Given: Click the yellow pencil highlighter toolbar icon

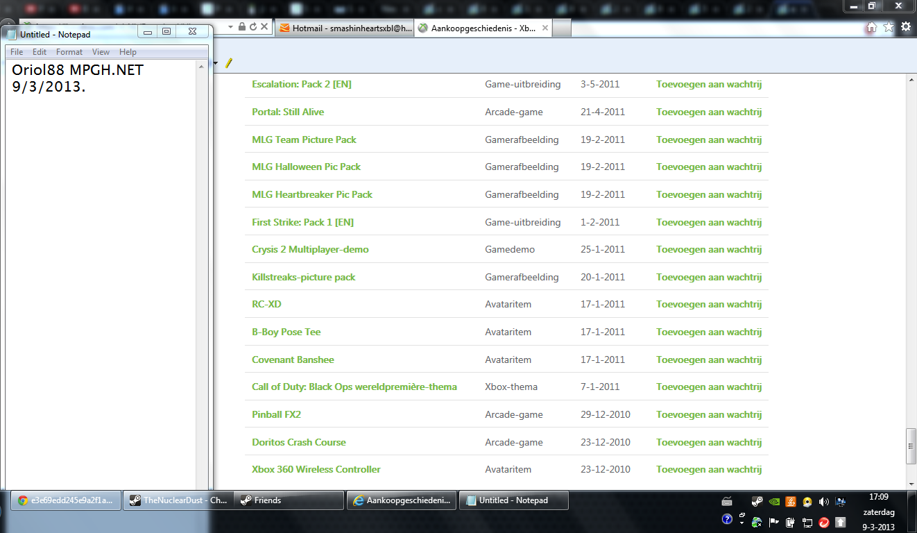Looking at the screenshot, I should (x=229, y=63).
